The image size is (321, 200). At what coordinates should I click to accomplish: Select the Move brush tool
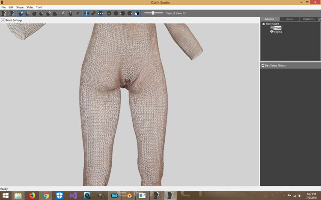(x=48, y=13)
